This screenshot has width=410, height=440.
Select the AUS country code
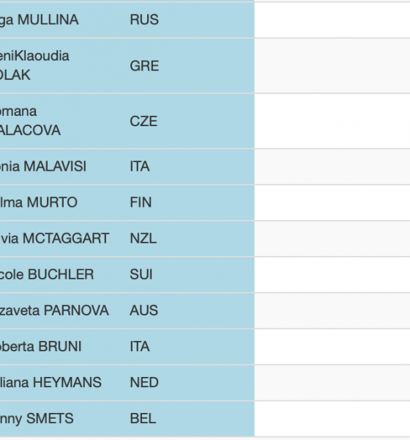(143, 311)
